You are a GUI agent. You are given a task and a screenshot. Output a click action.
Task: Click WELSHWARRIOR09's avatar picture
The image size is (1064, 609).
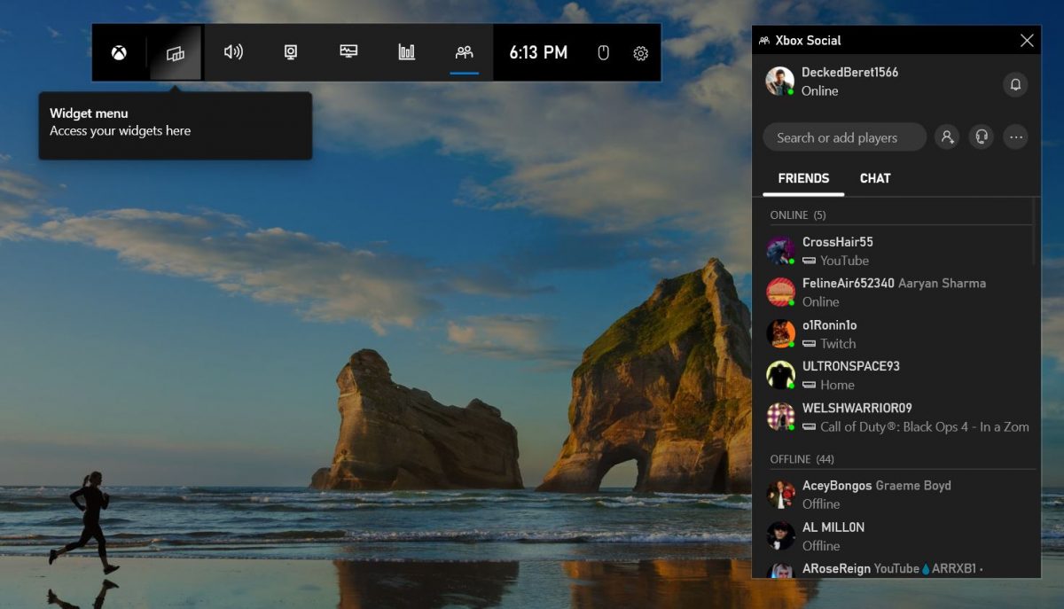(780, 417)
